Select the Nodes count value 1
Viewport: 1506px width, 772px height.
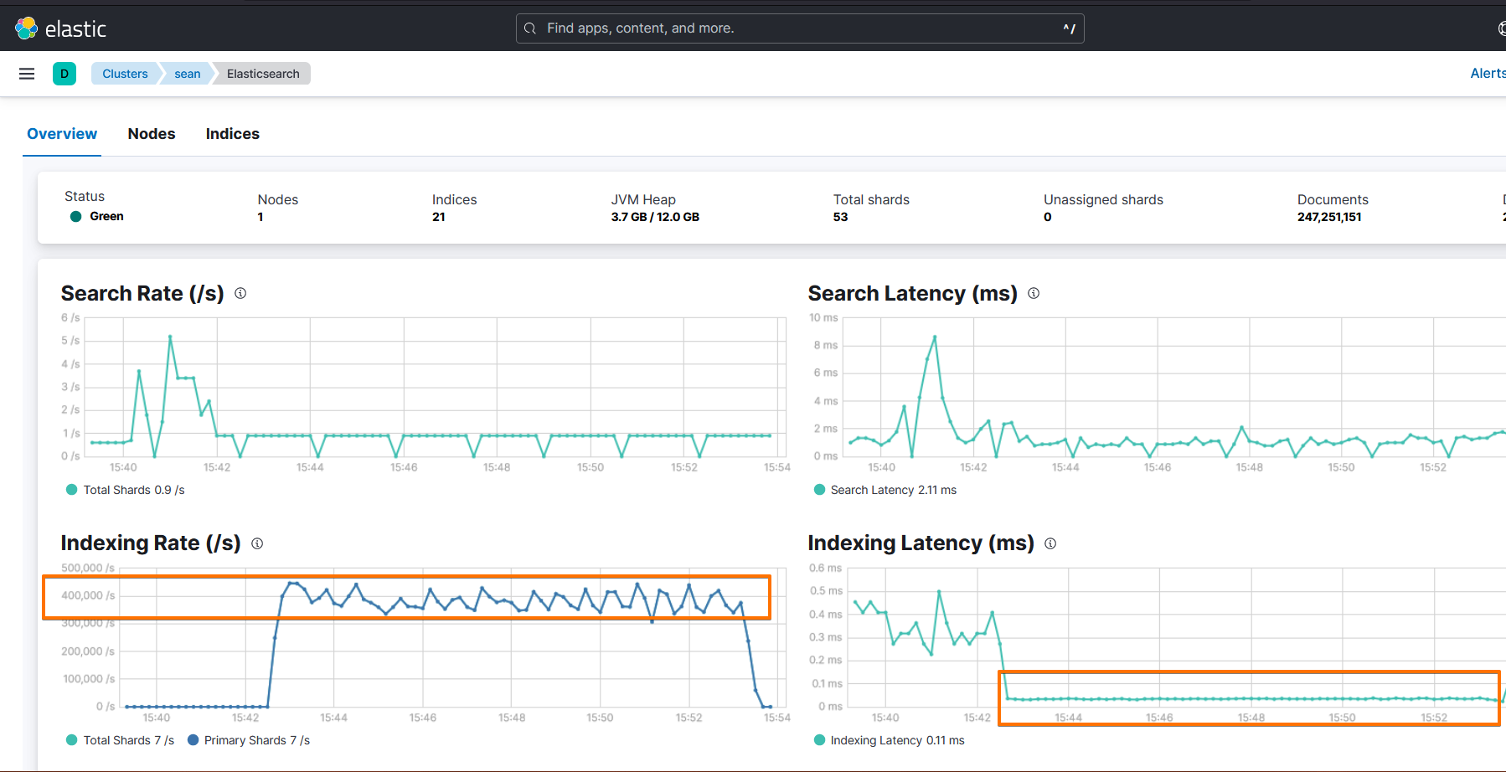click(260, 217)
